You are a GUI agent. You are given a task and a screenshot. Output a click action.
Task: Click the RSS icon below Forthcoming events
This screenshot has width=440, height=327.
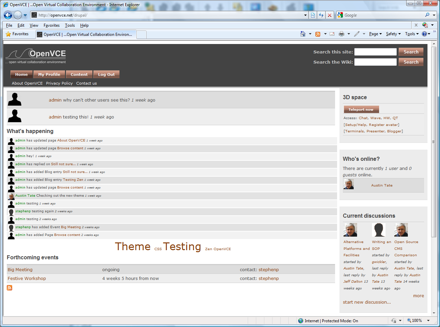pyautogui.click(x=9, y=288)
